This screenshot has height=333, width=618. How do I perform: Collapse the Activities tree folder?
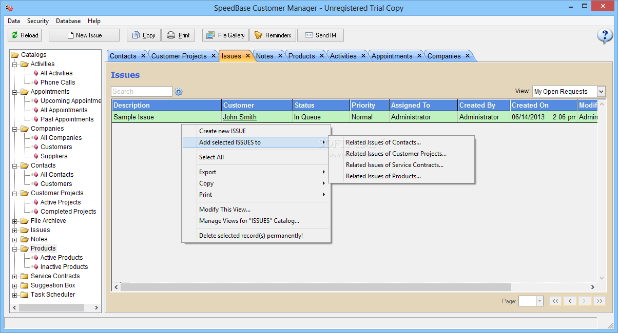point(15,64)
